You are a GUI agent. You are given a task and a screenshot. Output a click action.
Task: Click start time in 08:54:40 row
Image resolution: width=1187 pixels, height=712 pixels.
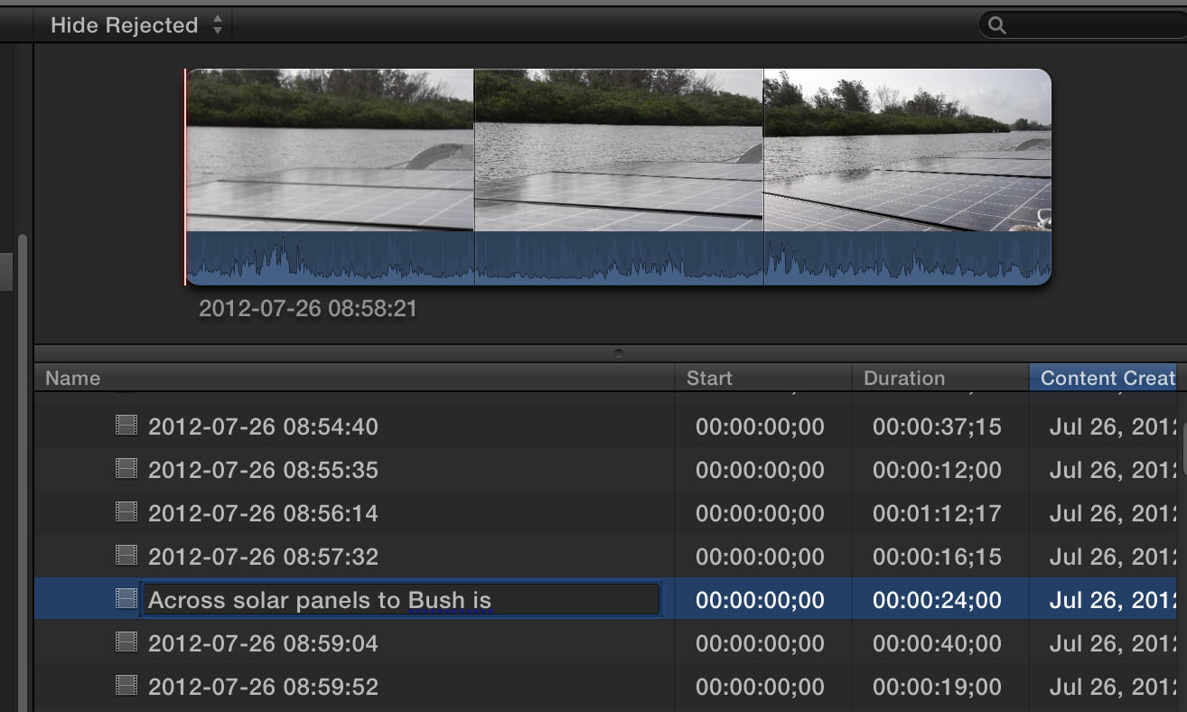[760, 426]
